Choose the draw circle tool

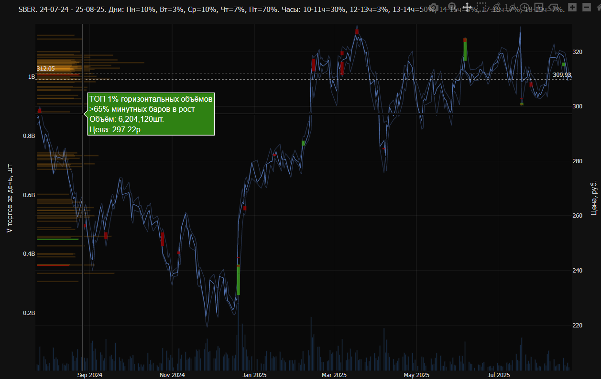[x=524, y=7]
